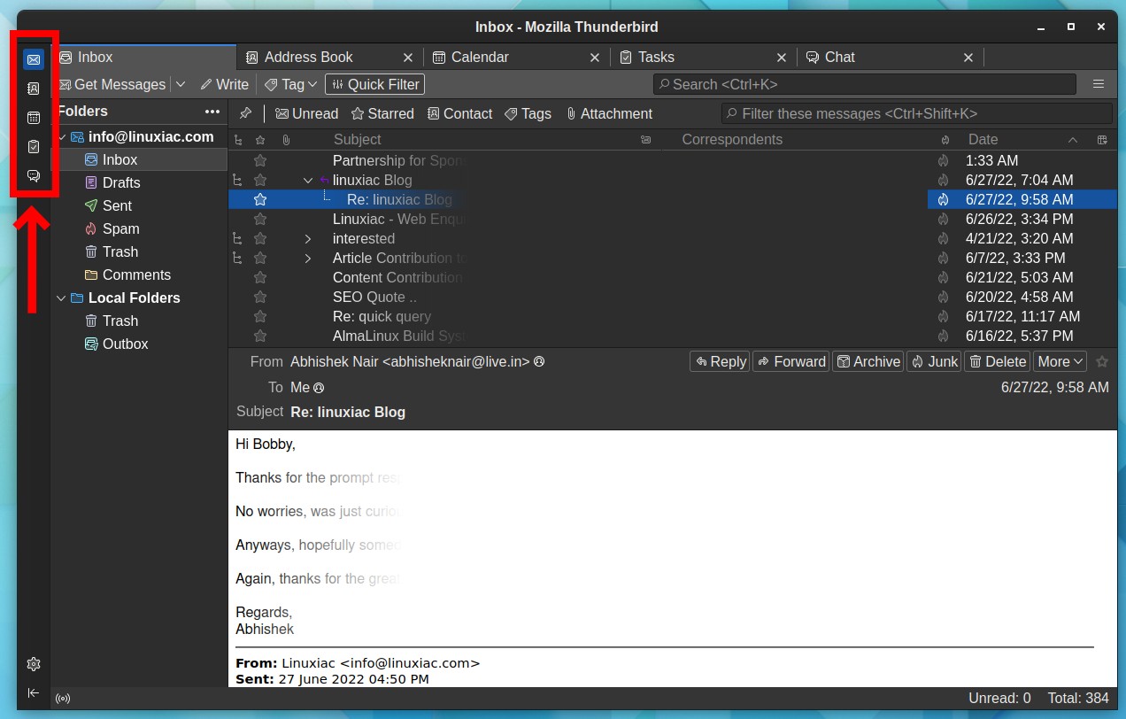The width and height of the screenshot is (1126, 719).
Task: Star the Partnership for Sponsorship message
Action: (x=260, y=161)
